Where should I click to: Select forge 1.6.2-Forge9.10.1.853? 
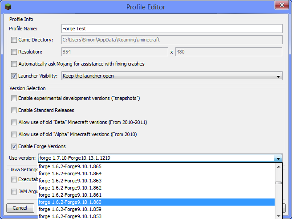coord(156,216)
